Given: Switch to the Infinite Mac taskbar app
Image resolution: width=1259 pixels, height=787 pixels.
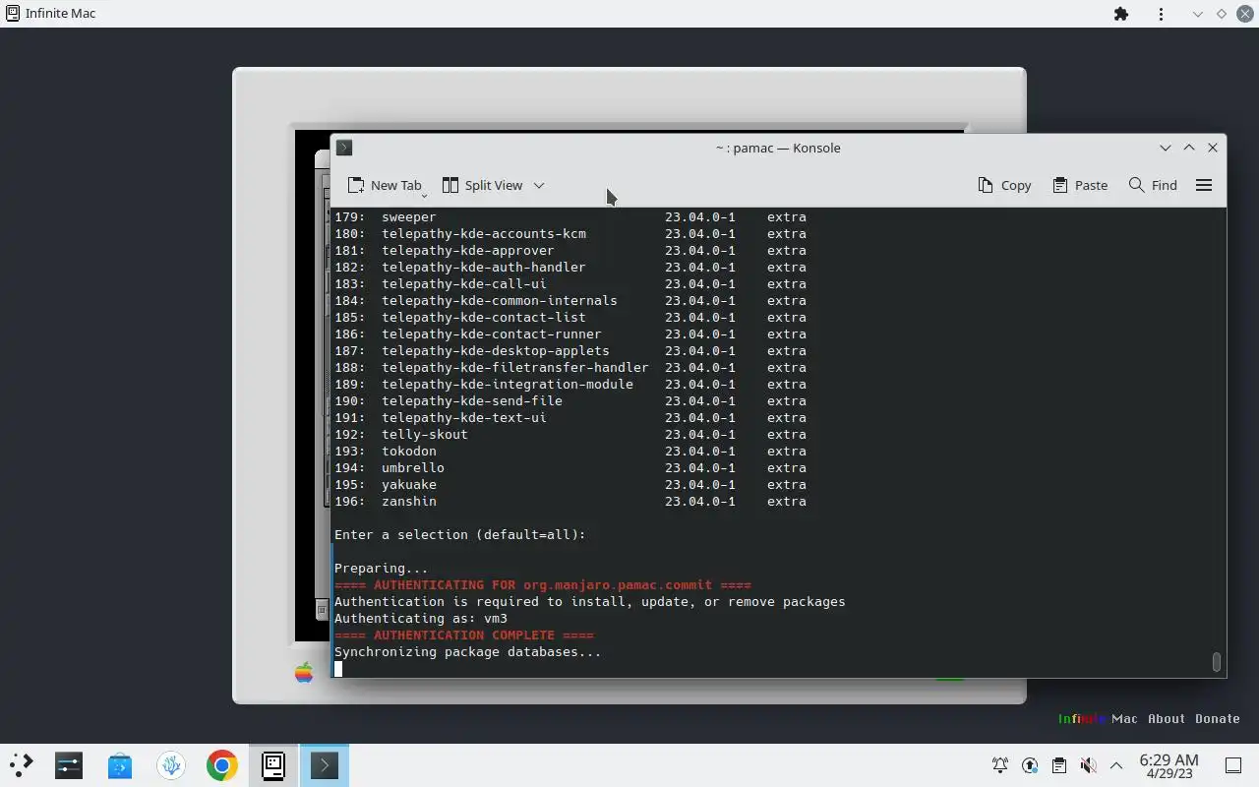Looking at the screenshot, I should pos(273,765).
